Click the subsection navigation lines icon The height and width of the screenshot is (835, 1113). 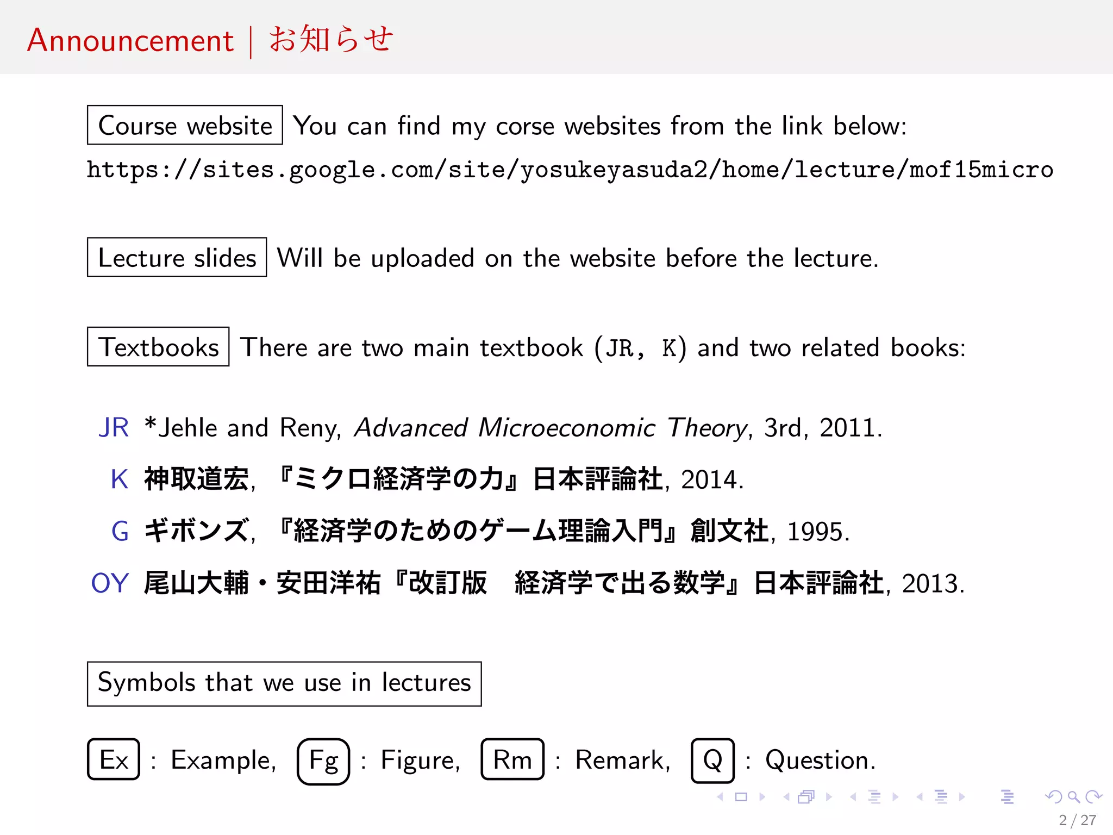[x=874, y=797]
